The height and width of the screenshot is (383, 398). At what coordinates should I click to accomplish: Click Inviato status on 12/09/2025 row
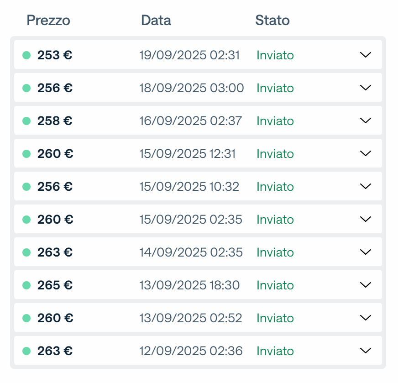tap(275, 351)
